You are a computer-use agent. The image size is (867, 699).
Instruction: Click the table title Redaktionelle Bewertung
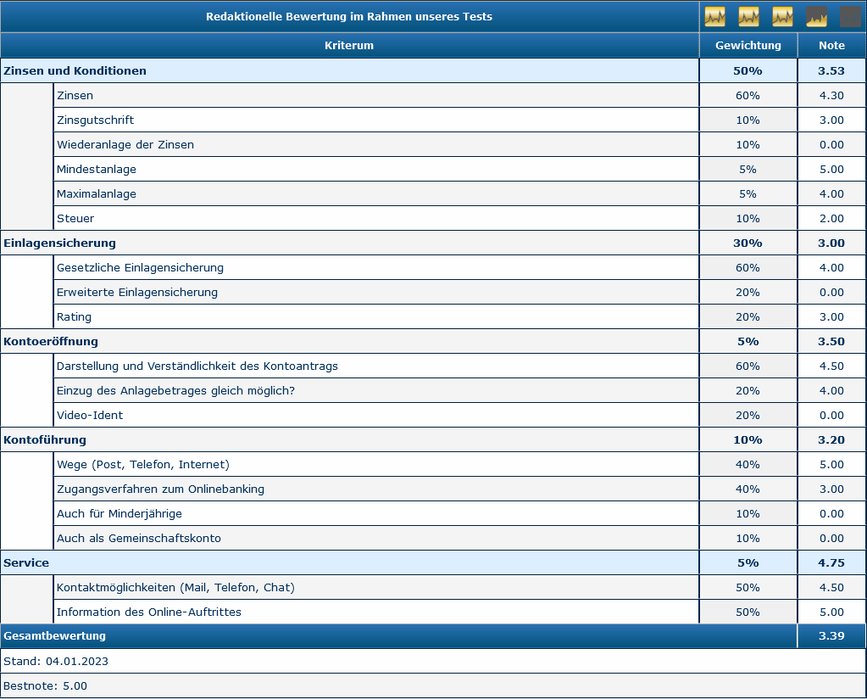(349, 17)
